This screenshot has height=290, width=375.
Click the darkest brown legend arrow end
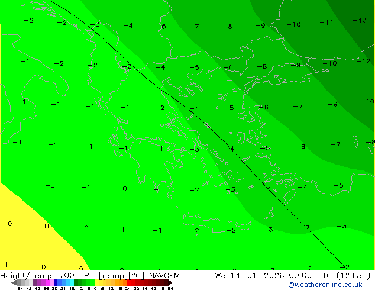pos(170,282)
